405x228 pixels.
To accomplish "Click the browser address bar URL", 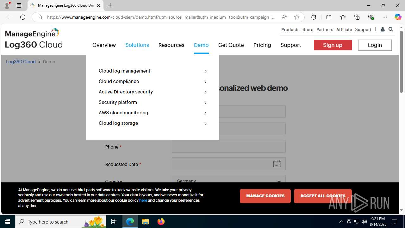I will pyautogui.click(x=161, y=17).
